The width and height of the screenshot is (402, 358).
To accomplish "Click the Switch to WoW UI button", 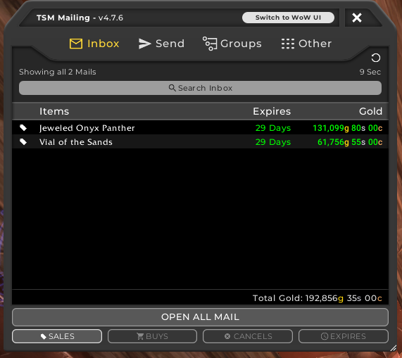I will (288, 18).
